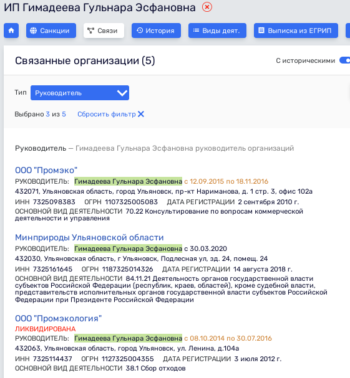Go to the home page button
The width and height of the screenshot is (350, 378).
coord(11,31)
